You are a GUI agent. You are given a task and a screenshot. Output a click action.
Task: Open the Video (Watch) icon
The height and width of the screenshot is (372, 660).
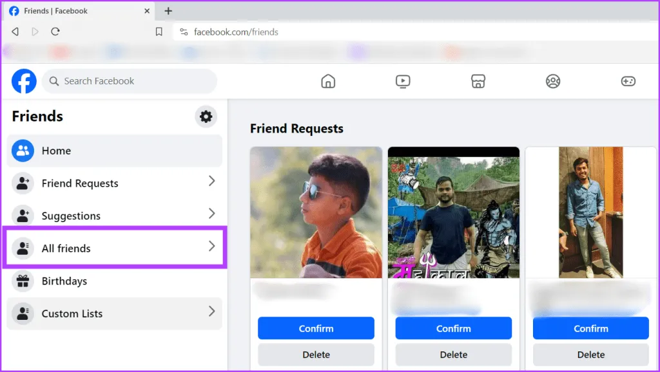(x=403, y=81)
